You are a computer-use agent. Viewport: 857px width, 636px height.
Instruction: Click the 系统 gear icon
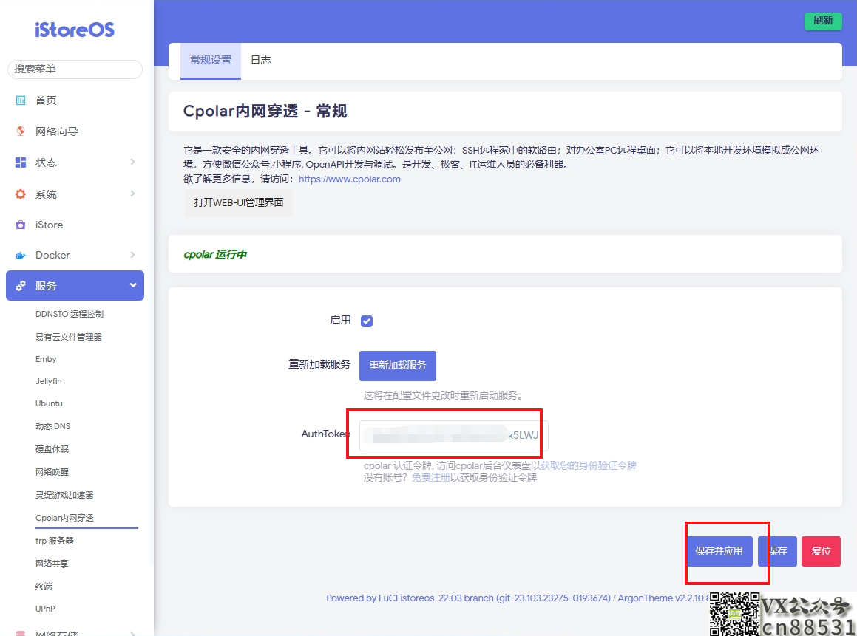(x=21, y=194)
